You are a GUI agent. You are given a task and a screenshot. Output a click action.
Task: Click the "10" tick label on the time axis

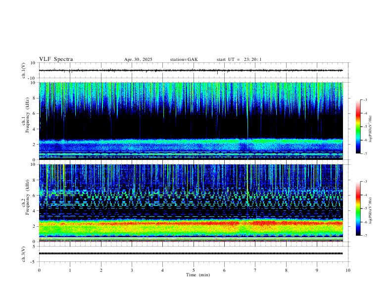348,270
